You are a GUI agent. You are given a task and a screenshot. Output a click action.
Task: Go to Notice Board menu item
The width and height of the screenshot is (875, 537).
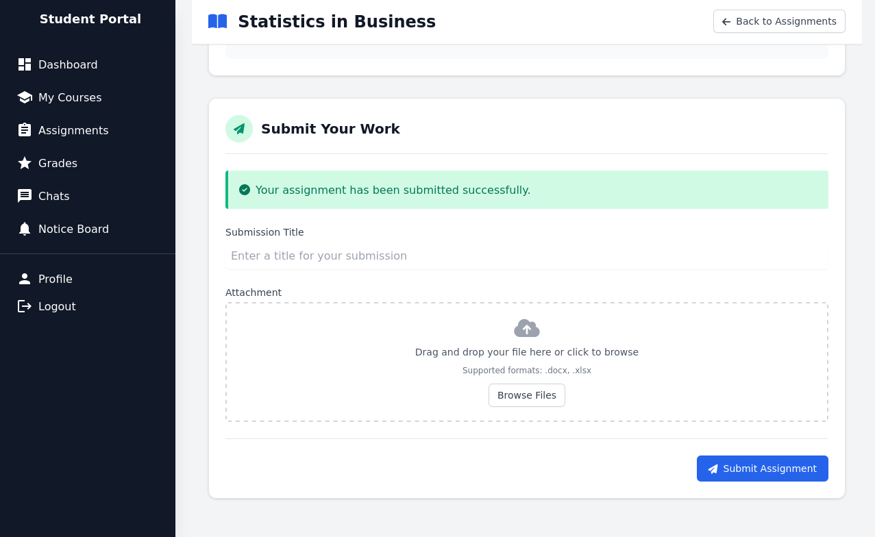click(73, 229)
